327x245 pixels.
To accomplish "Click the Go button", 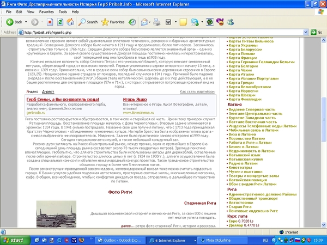I will pyautogui.click(x=317, y=33).
